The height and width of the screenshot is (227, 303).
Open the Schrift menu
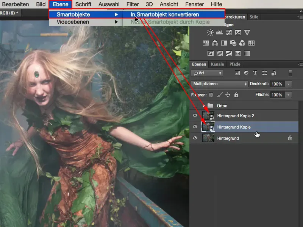coord(83,4)
